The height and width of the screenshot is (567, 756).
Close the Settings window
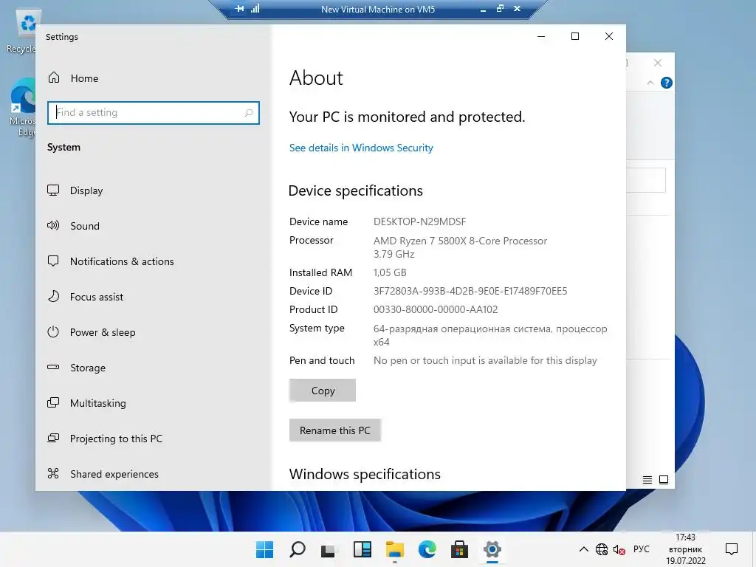pos(609,36)
